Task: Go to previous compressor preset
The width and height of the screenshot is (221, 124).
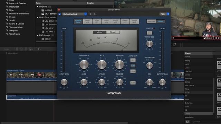Action: [x=90, y=14]
